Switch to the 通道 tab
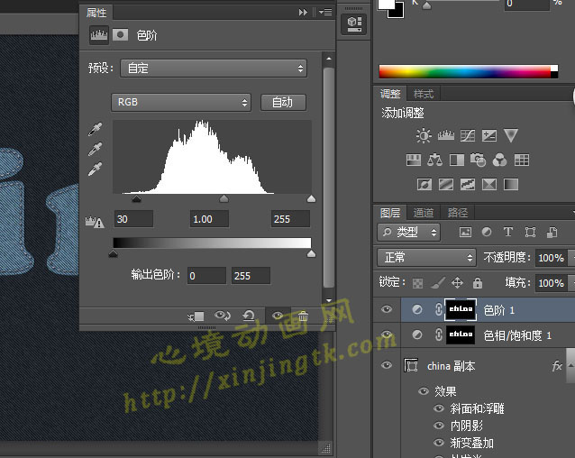 click(424, 213)
